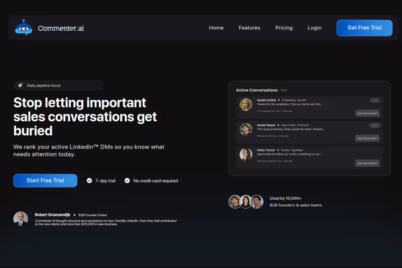Open the Pricing menu link

click(284, 28)
